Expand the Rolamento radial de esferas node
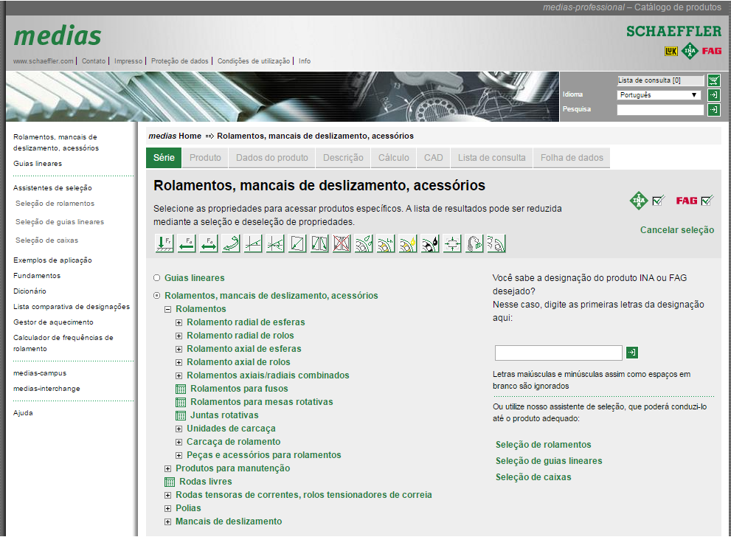This screenshot has height=537, width=731. tap(179, 322)
